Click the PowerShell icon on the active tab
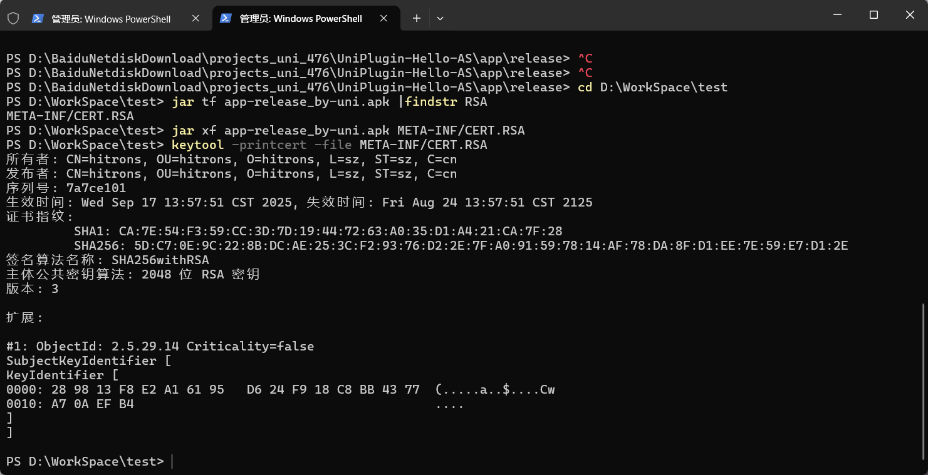Viewport: 928px width, 475px height. 226,19
